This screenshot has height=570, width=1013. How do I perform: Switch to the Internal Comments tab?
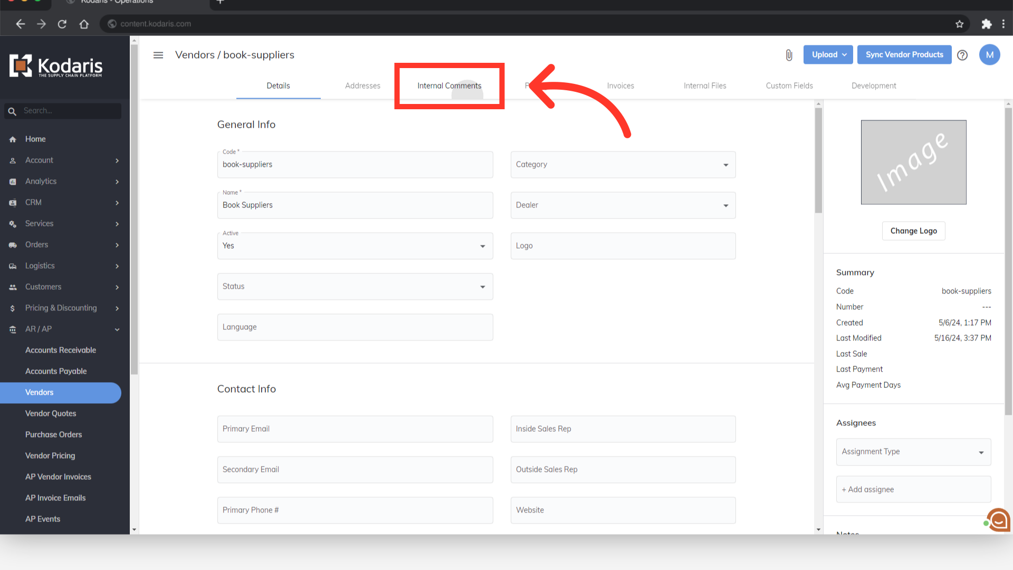(x=449, y=86)
